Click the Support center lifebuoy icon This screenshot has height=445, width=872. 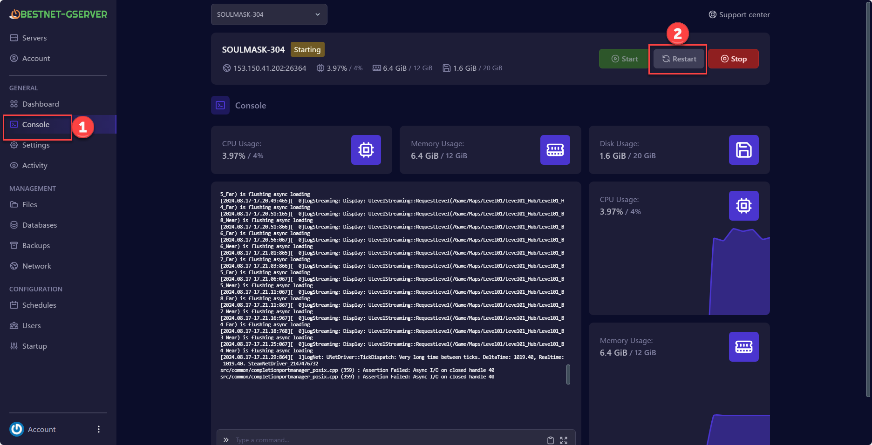pos(713,14)
